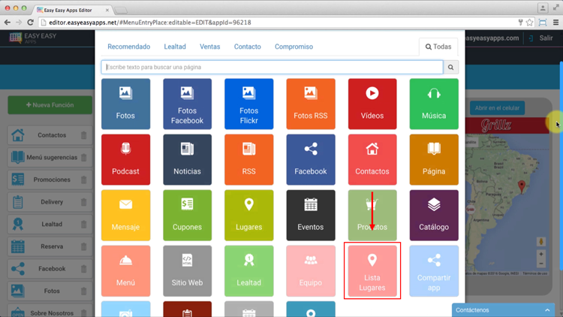Choose the Sitio Web tile
Viewport: 563px width, 317px height.
(187, 270)
